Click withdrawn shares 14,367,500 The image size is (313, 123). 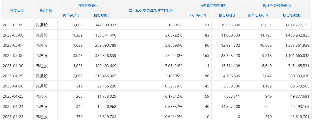231,107
